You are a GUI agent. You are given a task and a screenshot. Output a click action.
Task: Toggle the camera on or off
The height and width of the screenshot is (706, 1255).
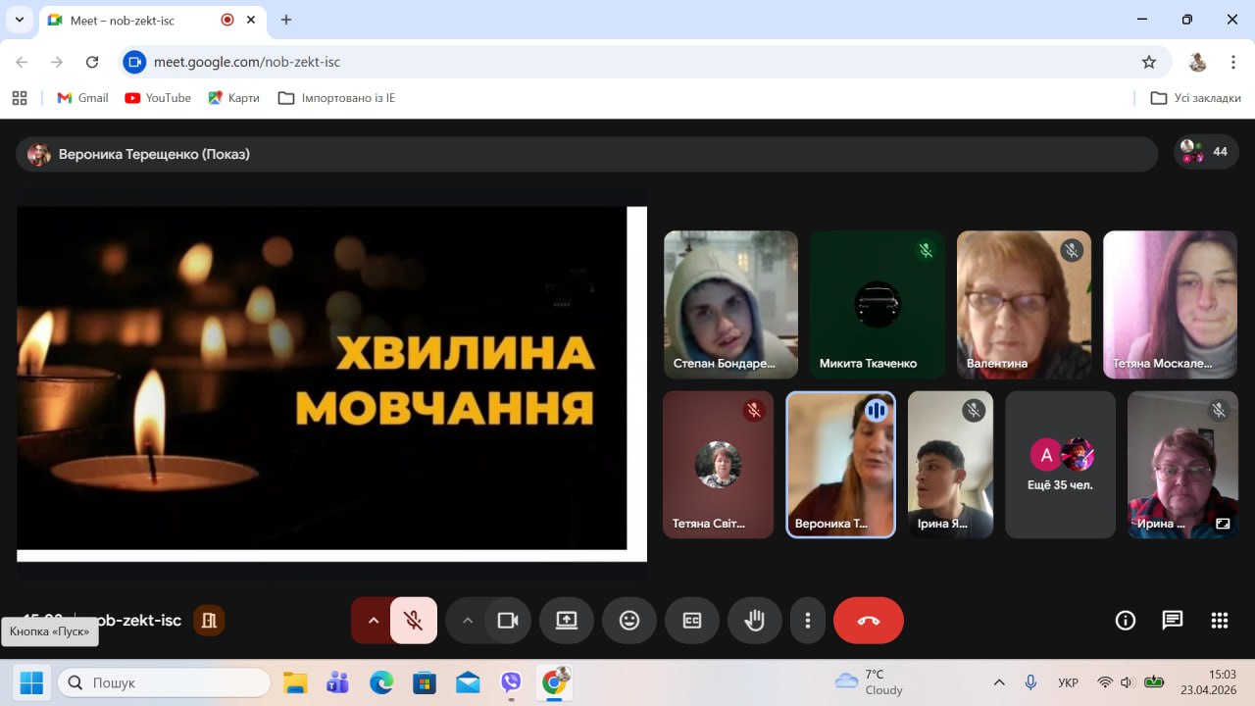508,620
